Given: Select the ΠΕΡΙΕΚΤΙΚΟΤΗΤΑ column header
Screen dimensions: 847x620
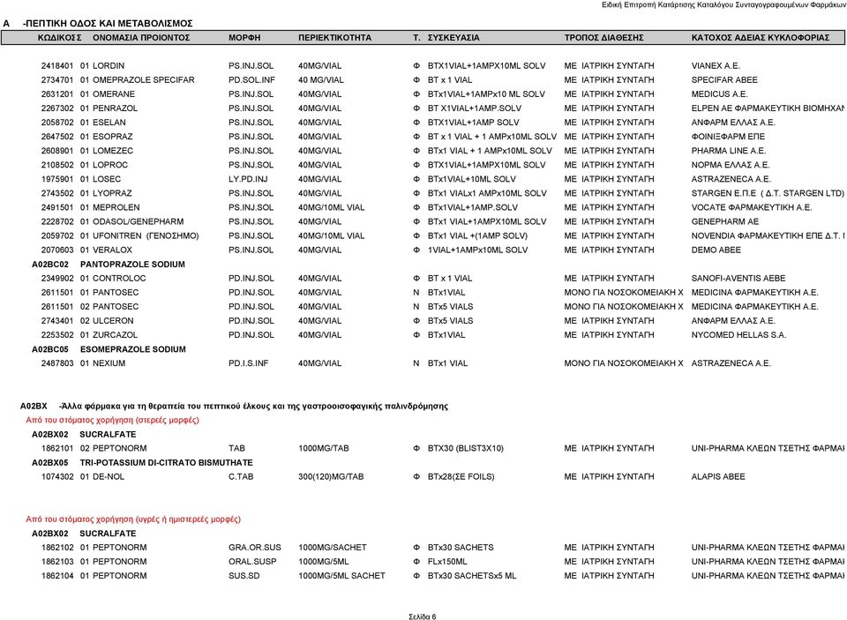Looking at the screenshot, I should click(335, 38).
